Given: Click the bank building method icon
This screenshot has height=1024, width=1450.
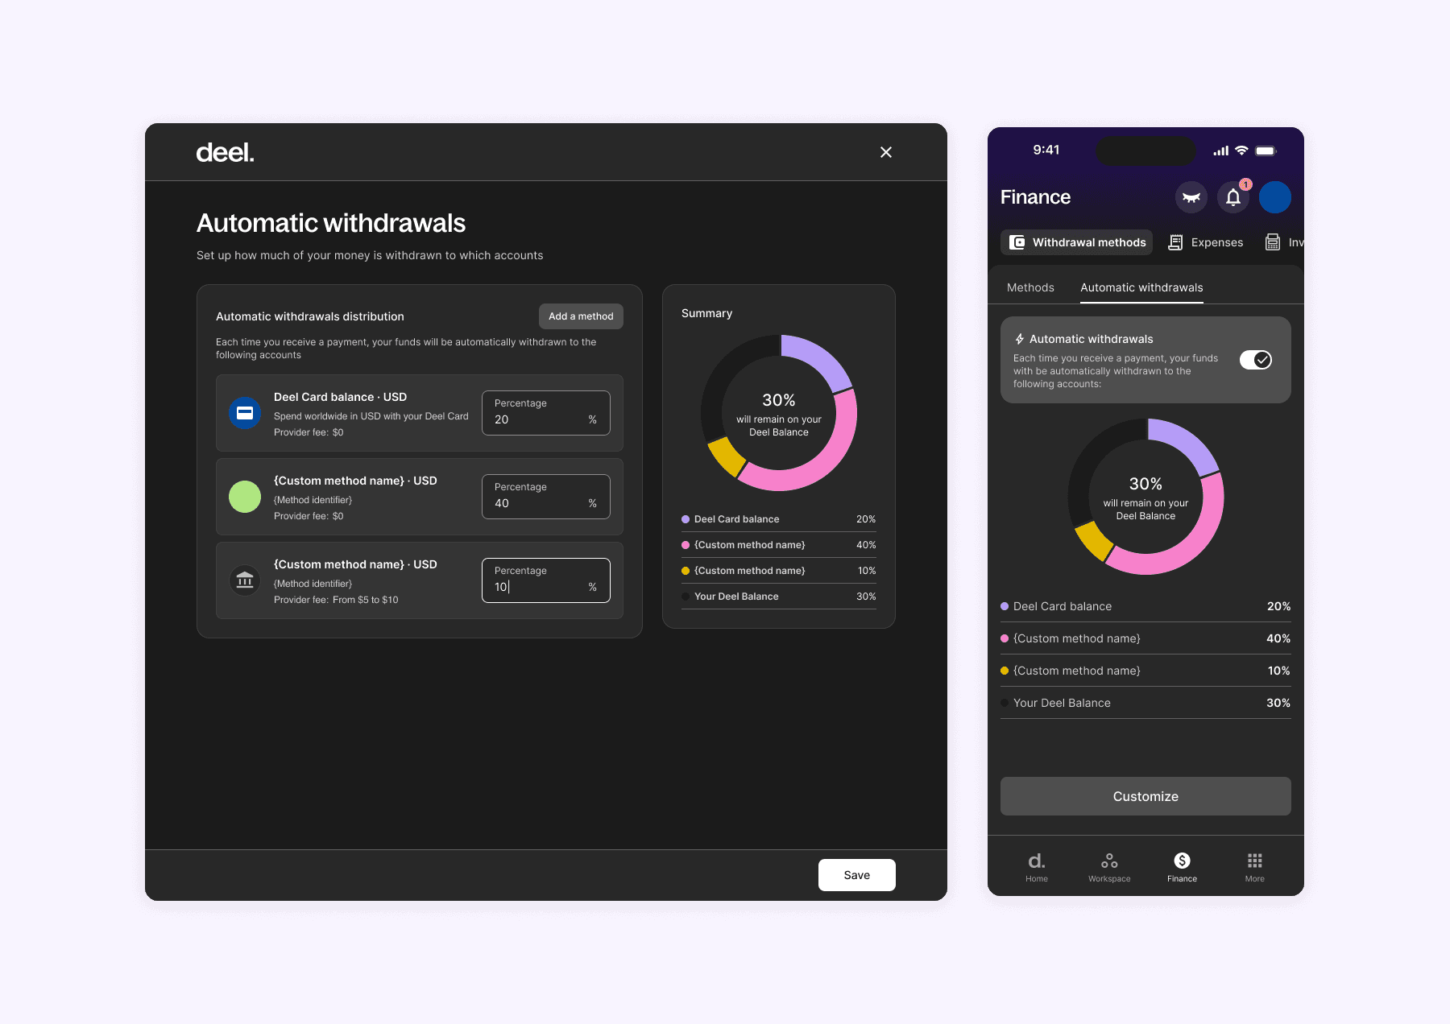Looking at the screenshot, I should (245, 580).
